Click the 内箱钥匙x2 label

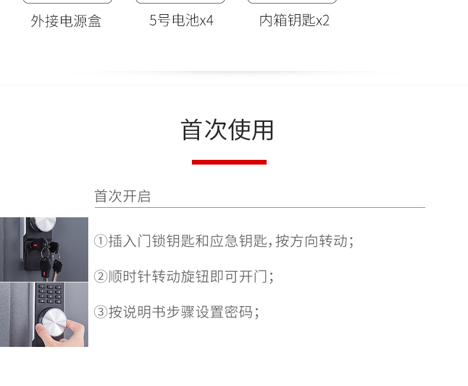point(294,21)
